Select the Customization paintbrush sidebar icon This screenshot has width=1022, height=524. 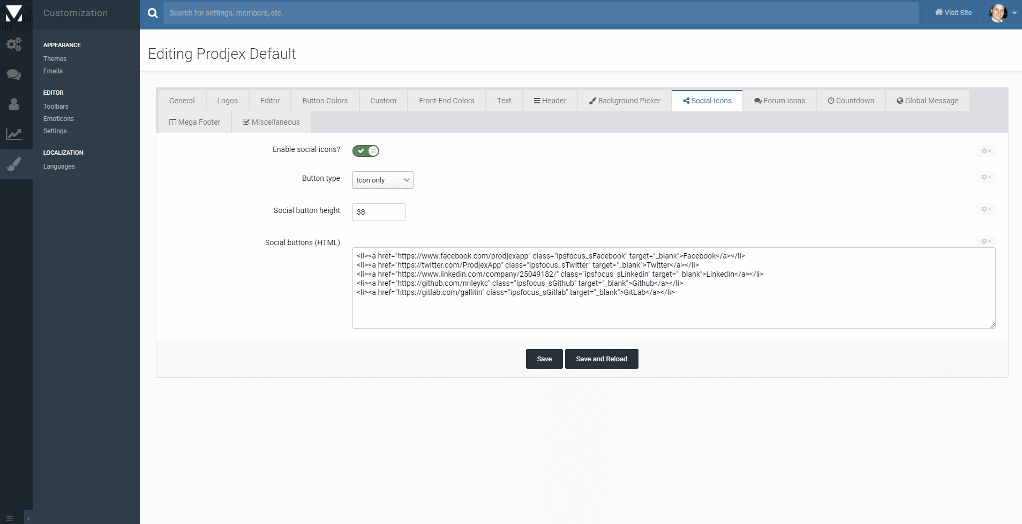(x=14, y=164)
